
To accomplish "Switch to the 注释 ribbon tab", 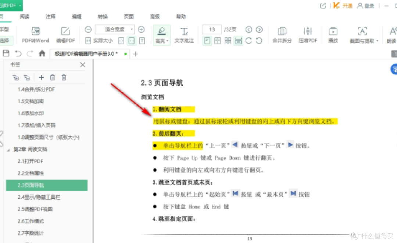I will pyautogui.click(x=51, y=16).
